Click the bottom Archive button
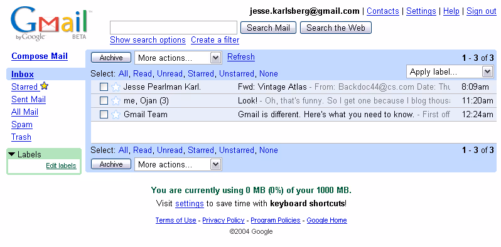This screenshot has width=501, height=247. click(x=111, y=164)
